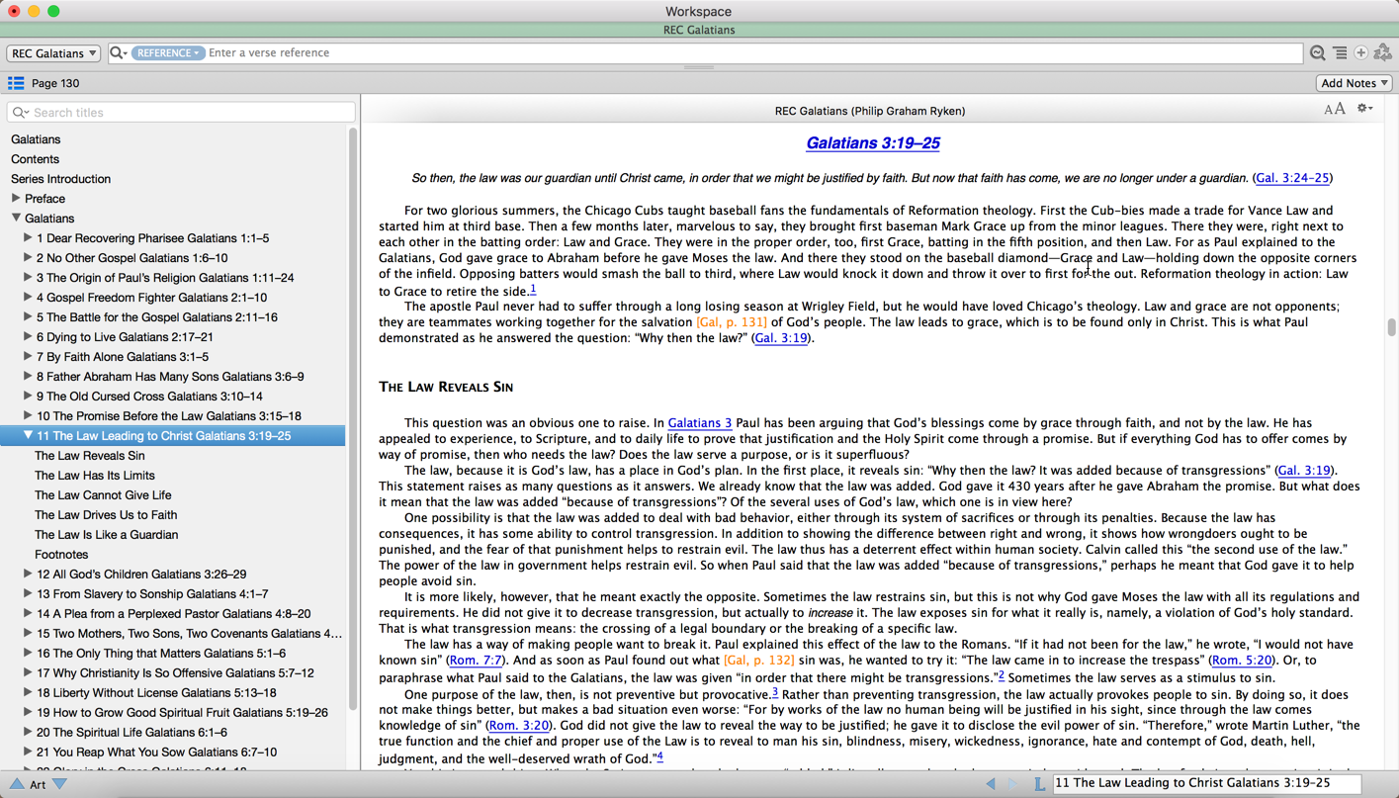Click the search magnifier icon beside REFERENCE
The image size is (1399, 798).
click(118, 52)
